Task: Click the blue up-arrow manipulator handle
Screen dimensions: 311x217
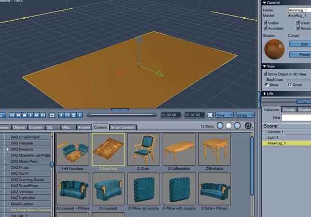Action: pyautogui.click(x=139, y=39)
